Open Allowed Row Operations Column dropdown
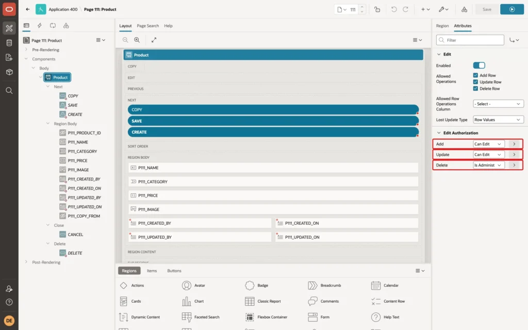528x330 pixels. pos(498,104)
